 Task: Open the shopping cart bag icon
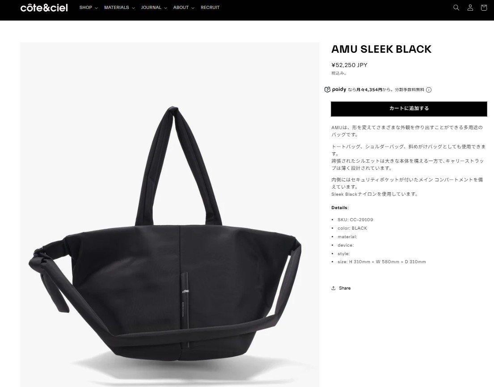[x=484, y=8]
